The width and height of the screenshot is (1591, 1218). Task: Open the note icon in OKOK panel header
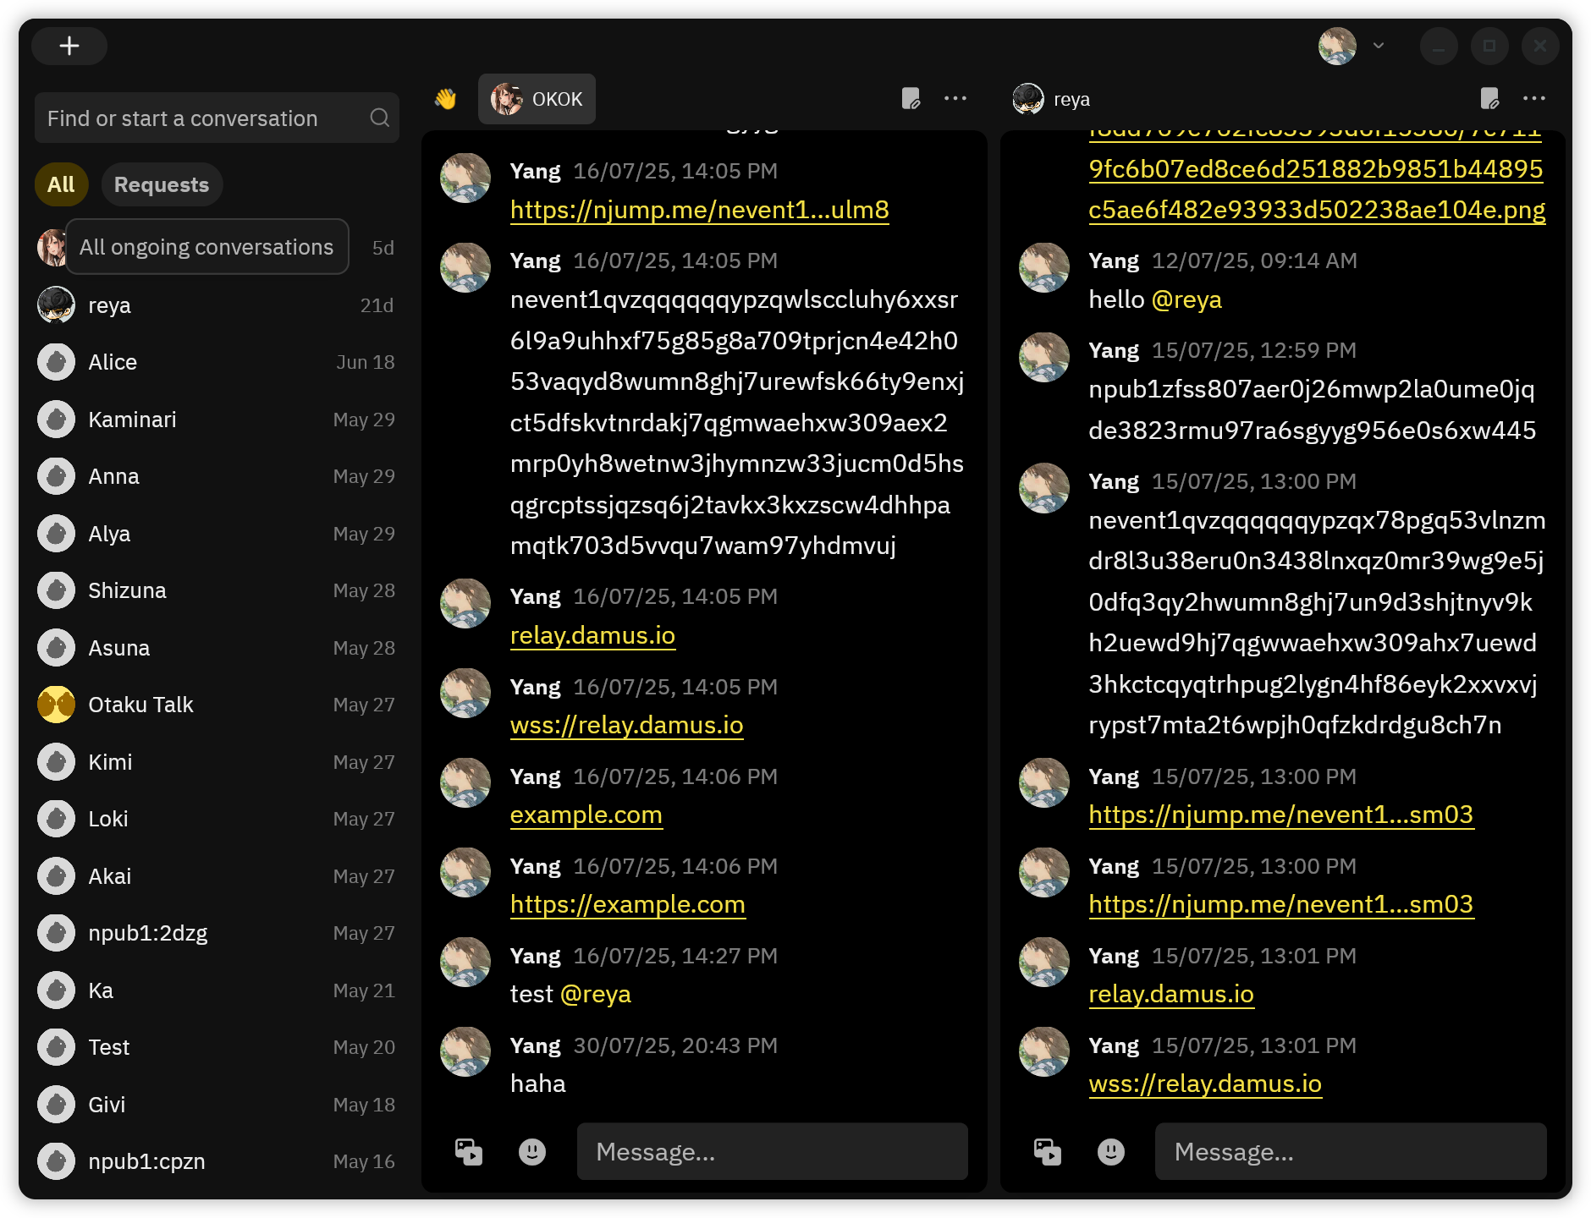click(x=911, y=99)
